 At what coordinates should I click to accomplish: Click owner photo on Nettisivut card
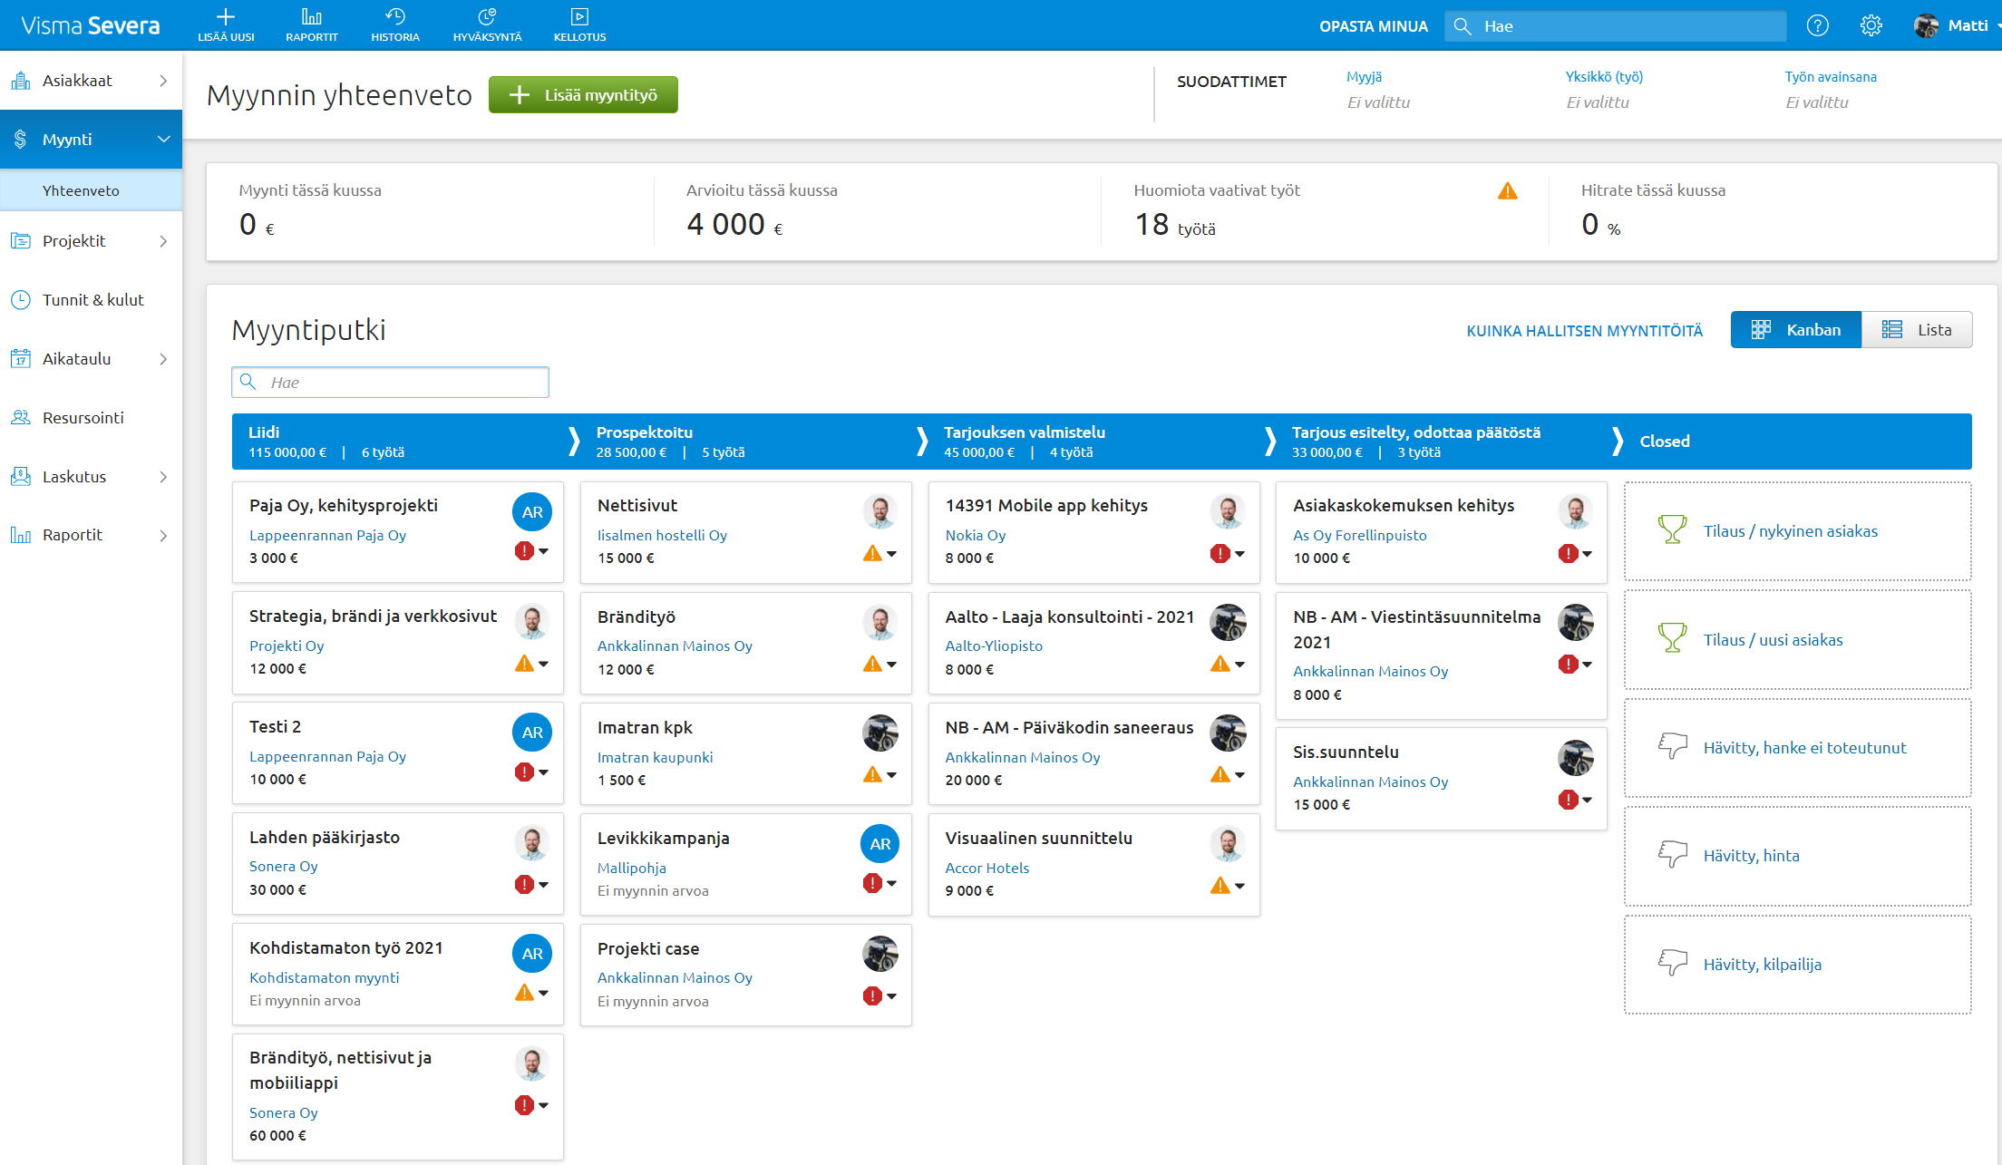coord(880,512)
